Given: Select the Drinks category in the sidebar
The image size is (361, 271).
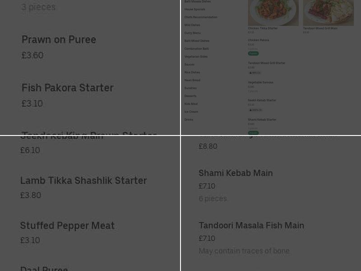Looking at the screenshot, I should click(189, 120).
